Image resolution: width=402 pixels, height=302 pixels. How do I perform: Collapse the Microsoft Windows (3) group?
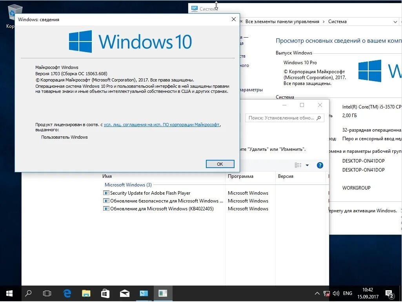pyautogui.click(x=128, y=184)
